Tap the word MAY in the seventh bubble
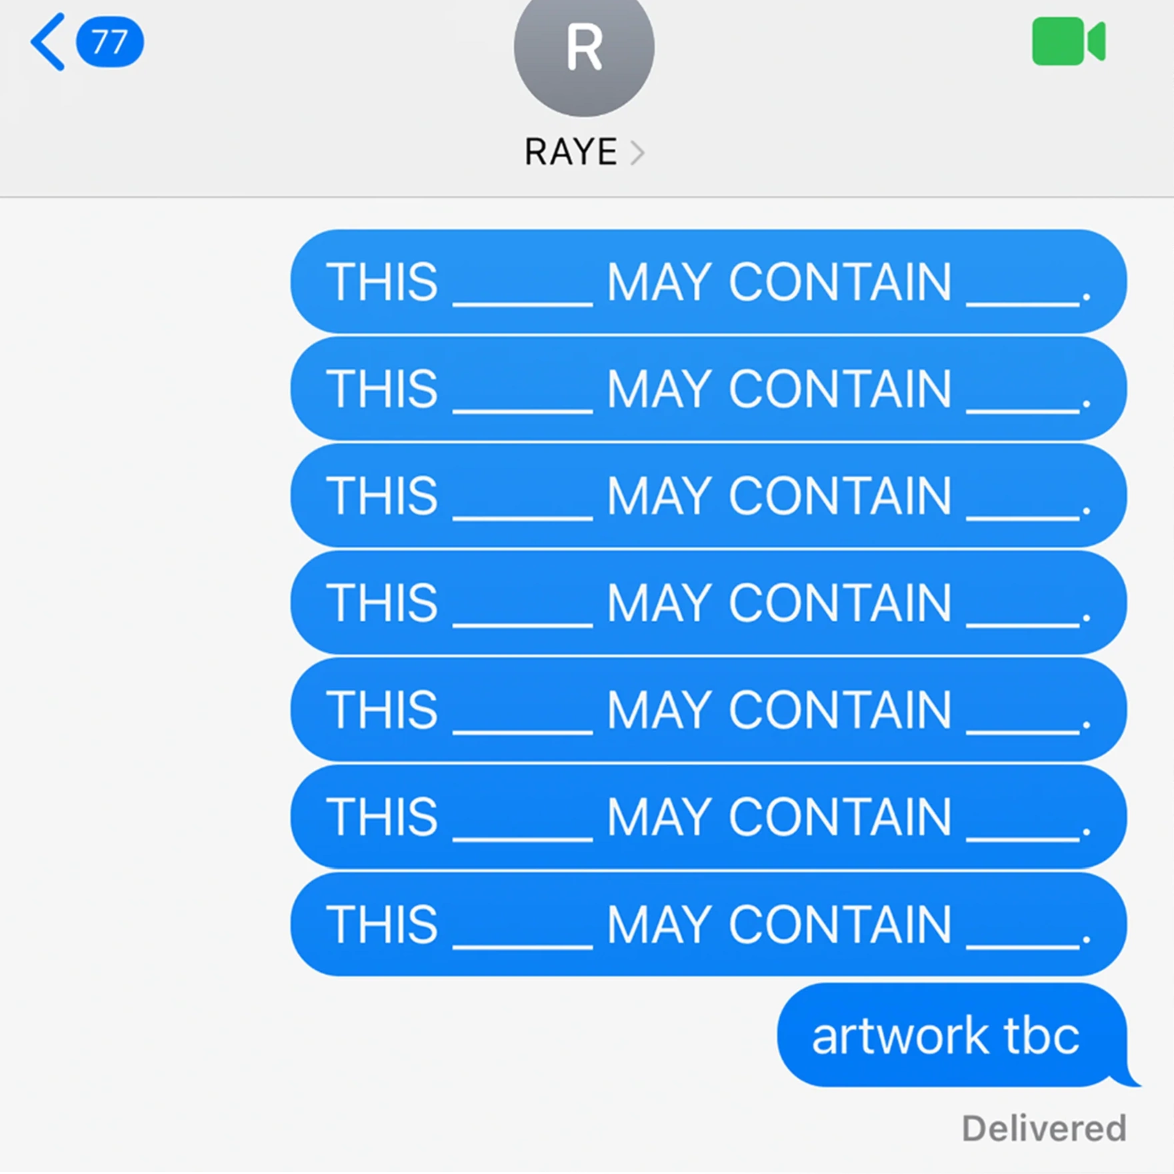This screenshot has width=1174, height=1174. [659, 925]
